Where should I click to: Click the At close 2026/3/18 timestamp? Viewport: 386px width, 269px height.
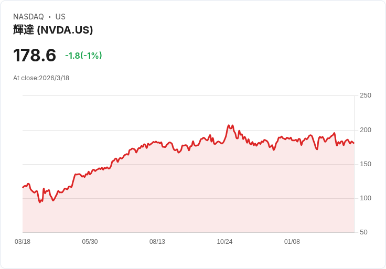tap(41, 78)
